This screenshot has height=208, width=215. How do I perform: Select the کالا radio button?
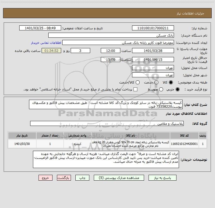pos(171,82)
